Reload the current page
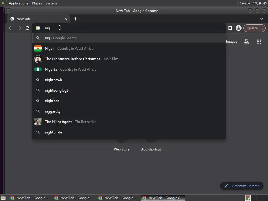 (x=27, y=28)
